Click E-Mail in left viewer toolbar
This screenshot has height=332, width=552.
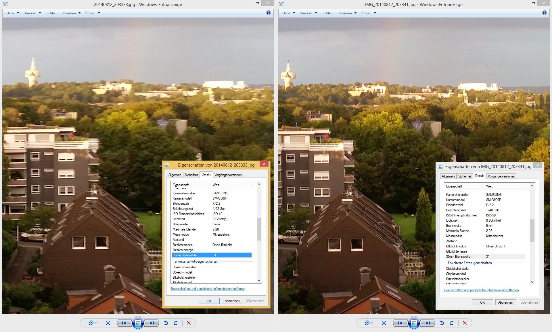pyautogui.click(x=51, y=13)
